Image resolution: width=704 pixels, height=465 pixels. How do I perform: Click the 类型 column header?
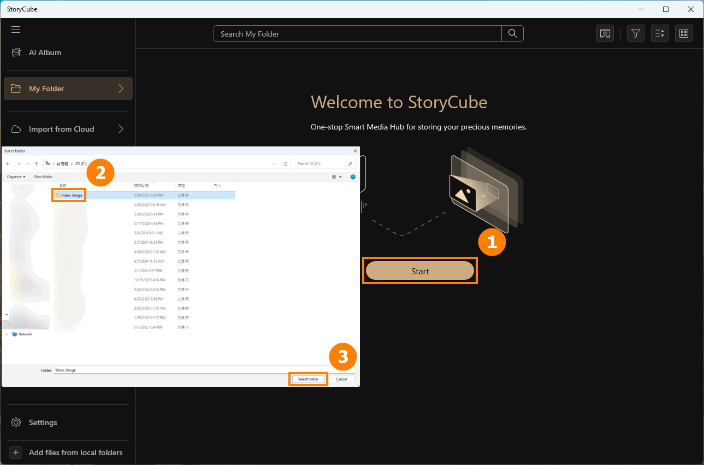[x=194, y=186]
